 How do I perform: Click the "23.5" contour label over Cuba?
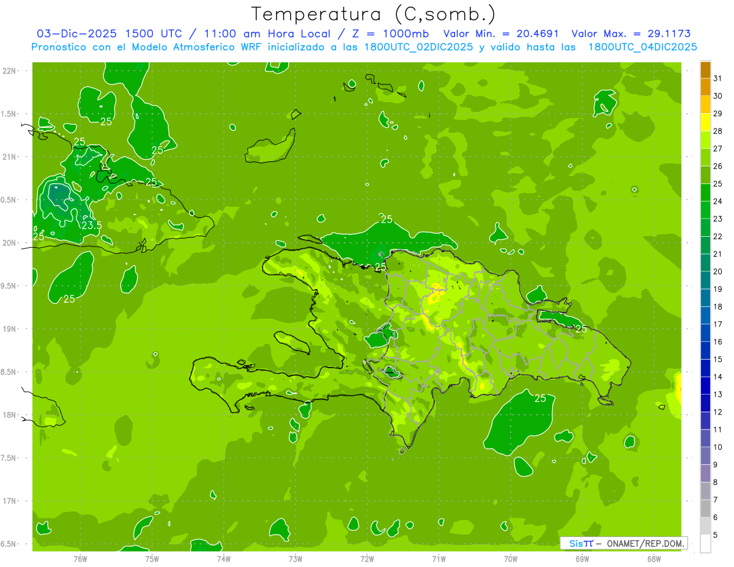point(92,226)
